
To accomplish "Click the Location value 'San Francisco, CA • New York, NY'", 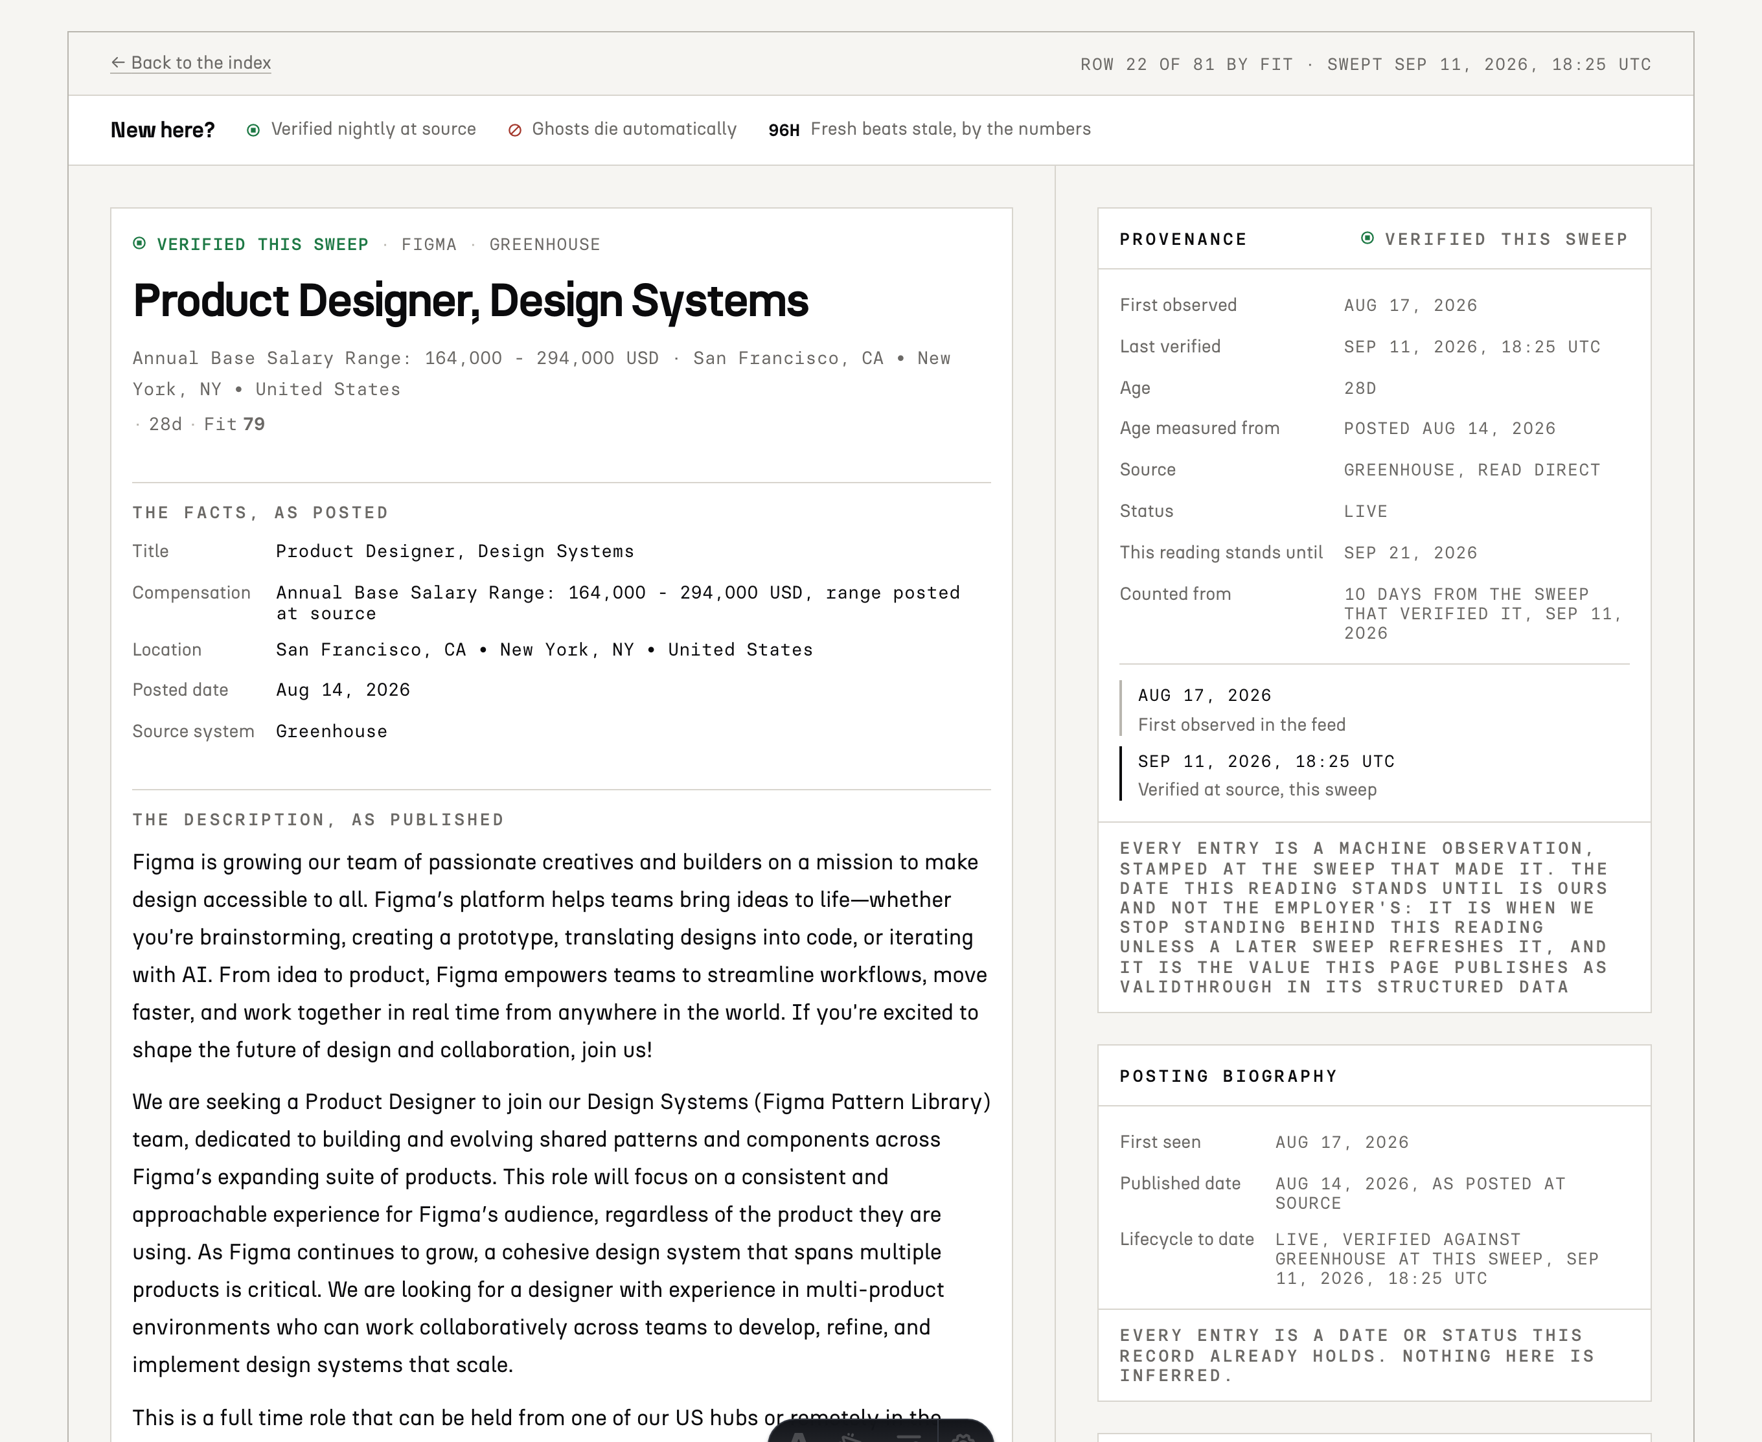I will click(x=544, y=650).
